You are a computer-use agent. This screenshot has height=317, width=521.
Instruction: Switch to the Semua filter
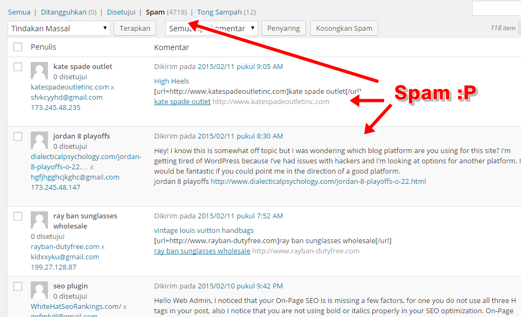click(19, 12)
